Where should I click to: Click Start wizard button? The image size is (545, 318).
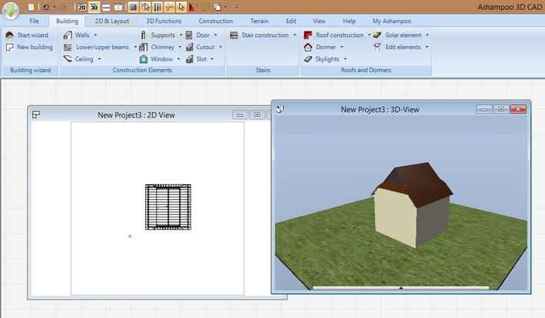click(x=28, y=35)
